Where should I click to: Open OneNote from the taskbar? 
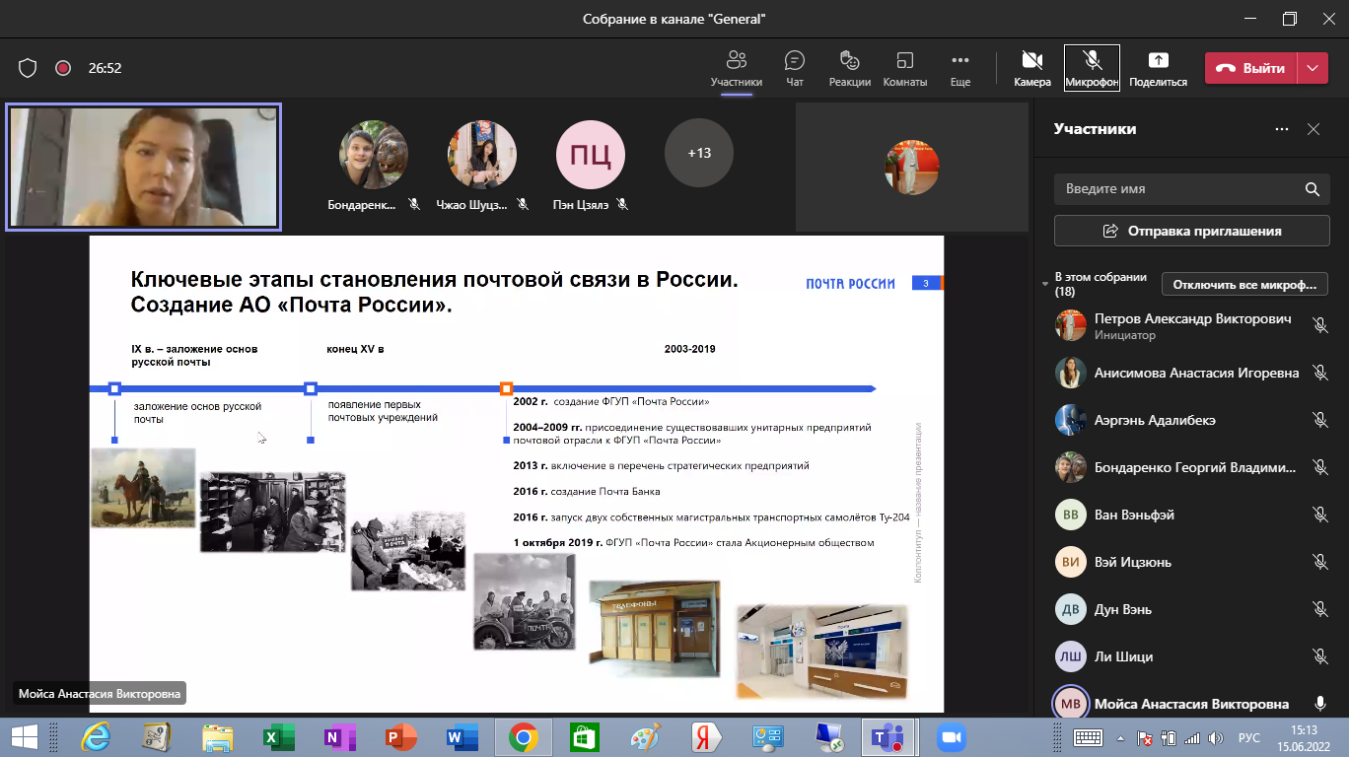pos(339,737)
